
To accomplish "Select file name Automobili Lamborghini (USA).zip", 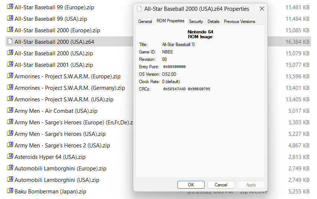I will [x=57, y=180].
